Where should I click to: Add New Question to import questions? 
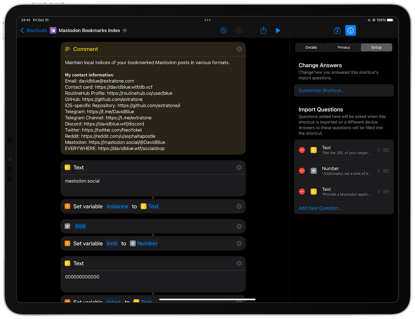pyautogui.click(x=320, y=208)
